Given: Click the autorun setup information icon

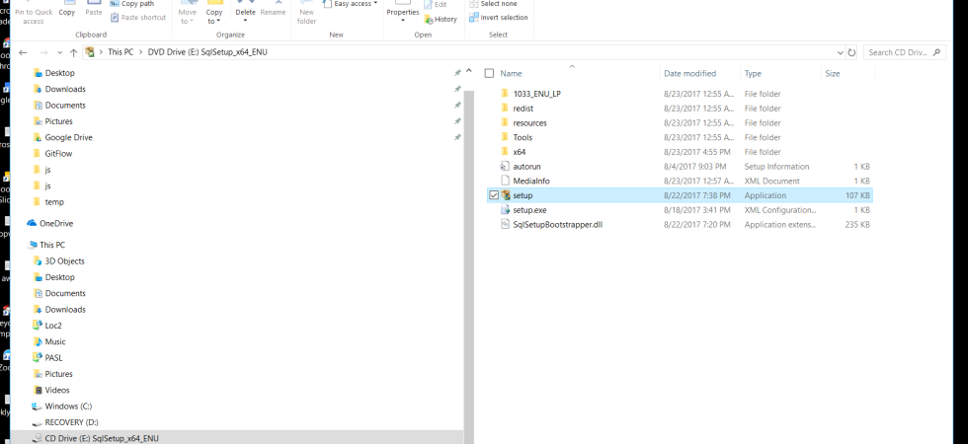Looking at the screenshot, I should tap(505, 167).
